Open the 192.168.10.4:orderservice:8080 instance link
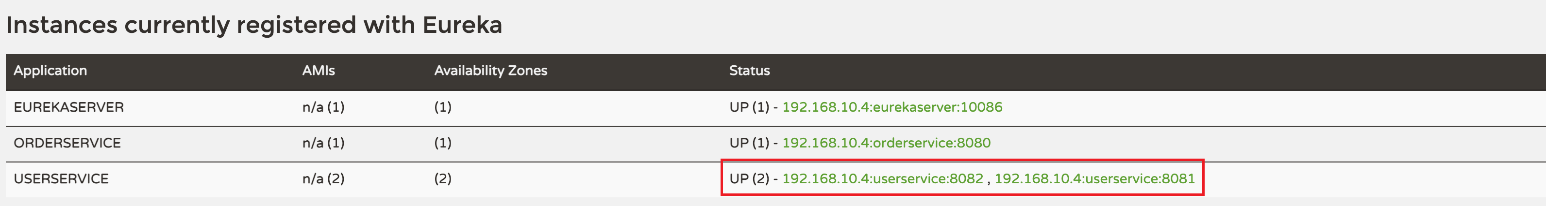The height and width of the screenshot is (206, 1546). point(886,143)
